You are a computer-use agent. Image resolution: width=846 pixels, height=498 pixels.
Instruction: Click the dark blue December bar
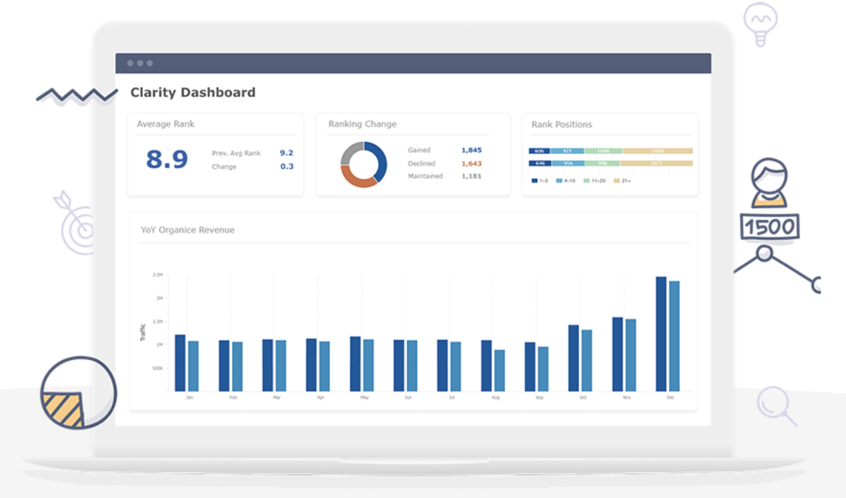coord(661,334)
